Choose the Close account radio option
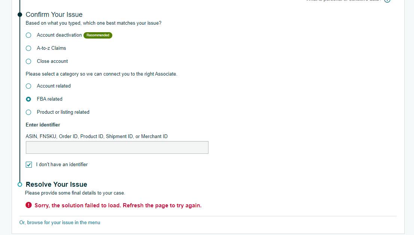The width and height of the screenshot is (414, 235). pos(28,61)
